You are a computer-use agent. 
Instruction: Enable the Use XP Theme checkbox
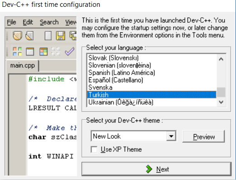(94, 150)
